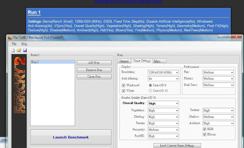Expand the Geometry quality dropdown
244x148 pixels.
pyautogui.click(x=163, y=130)
